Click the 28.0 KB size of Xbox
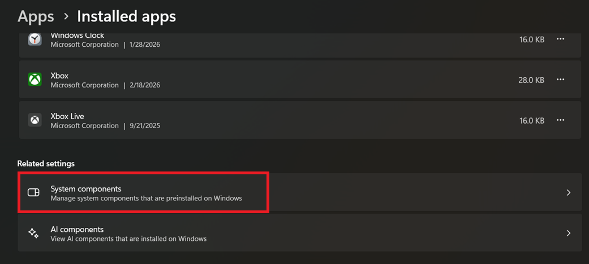 pos(531,80)
